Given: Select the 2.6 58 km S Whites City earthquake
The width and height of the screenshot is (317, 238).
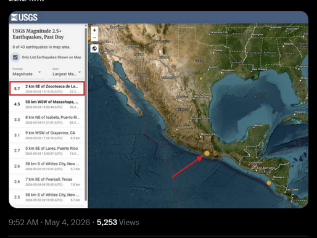Looking at the screenshot, I should 47,166.
